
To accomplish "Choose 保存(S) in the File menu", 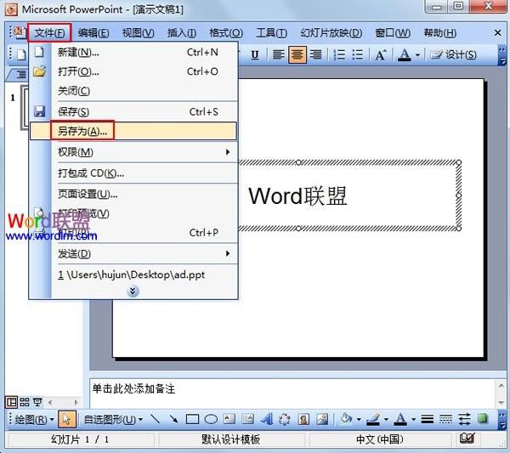I will (133, 111).
